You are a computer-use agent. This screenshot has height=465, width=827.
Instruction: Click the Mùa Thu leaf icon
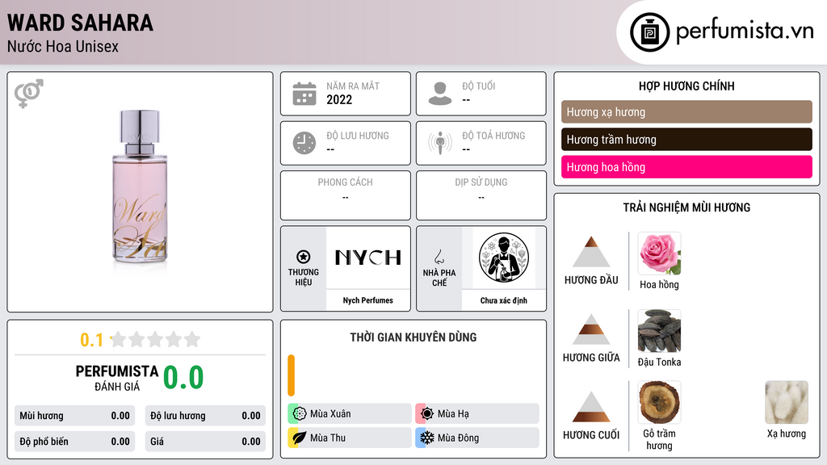(x=300, y=438)
